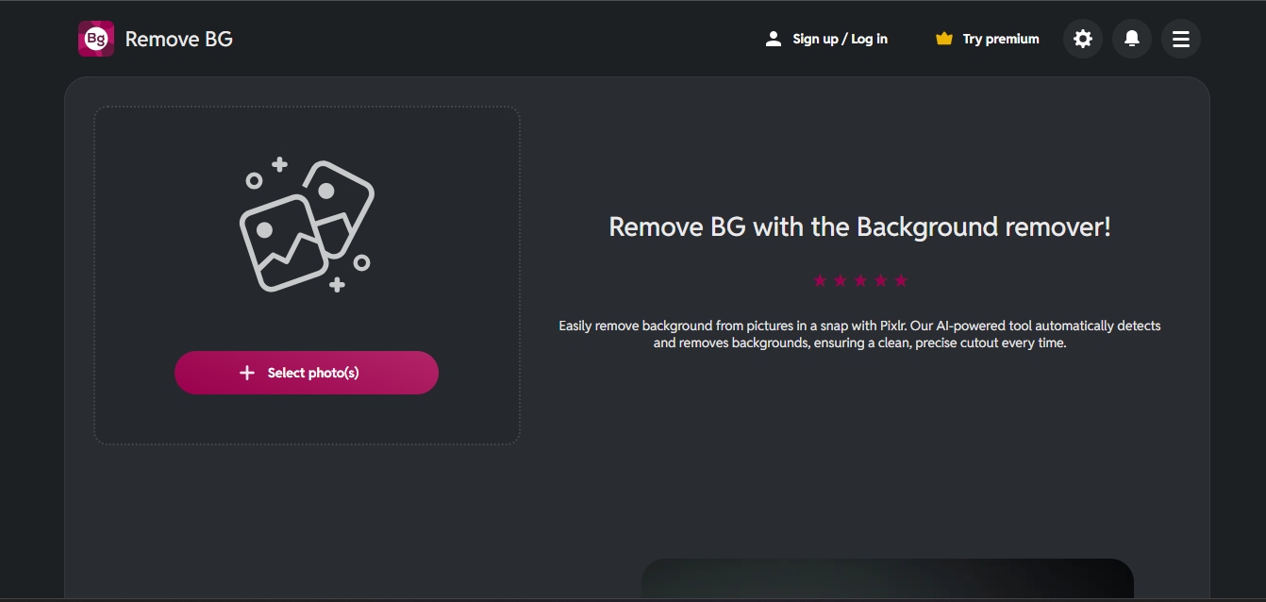The width and height of the screenshot is (1266, 602).
Task: Click the photos illustration in the upload area
Action: click(307, 225)
